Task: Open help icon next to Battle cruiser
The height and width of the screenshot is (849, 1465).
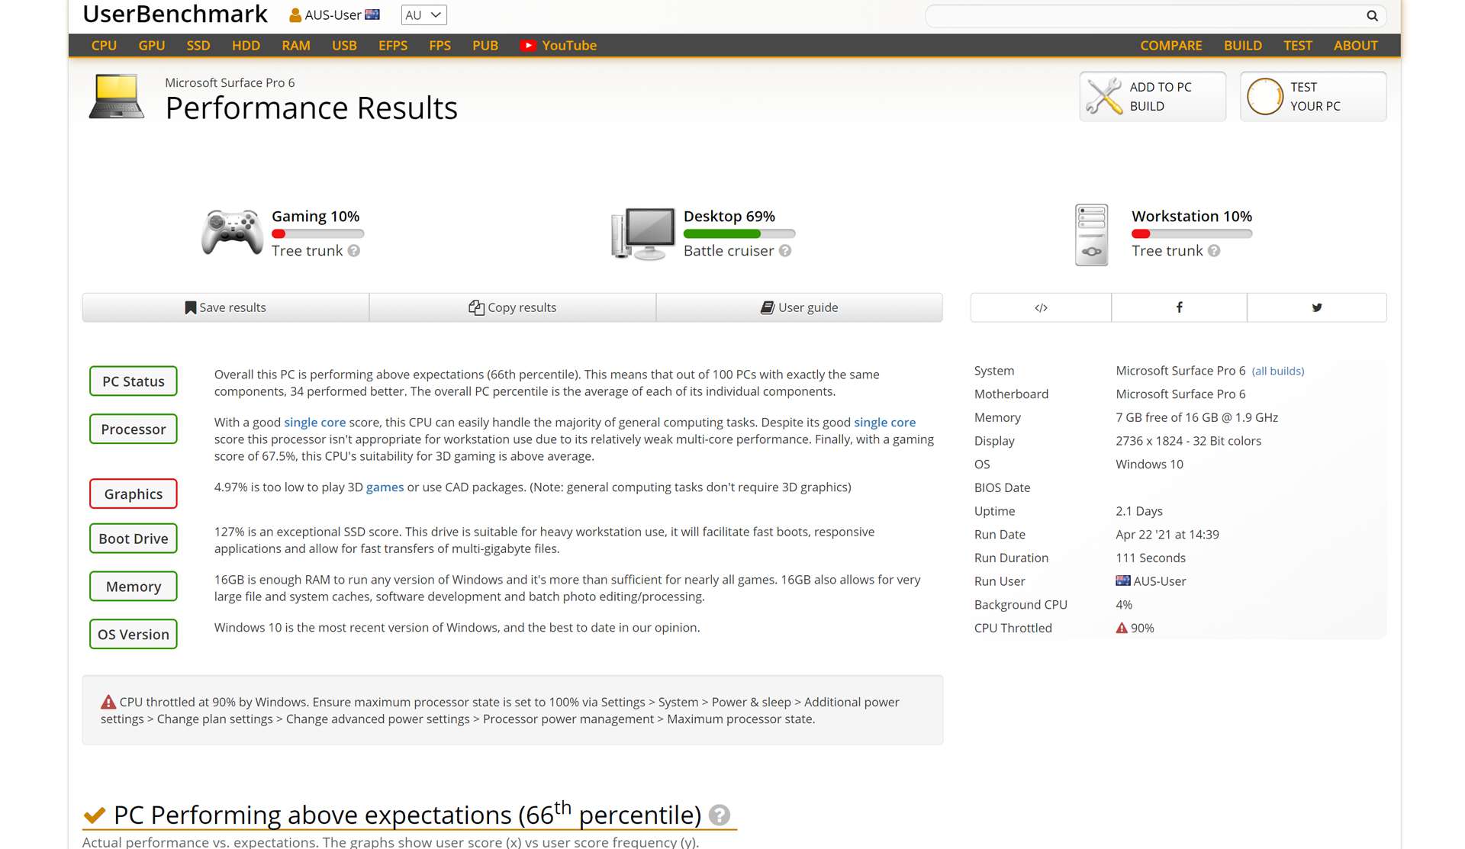Action: (x=785, y=251)
